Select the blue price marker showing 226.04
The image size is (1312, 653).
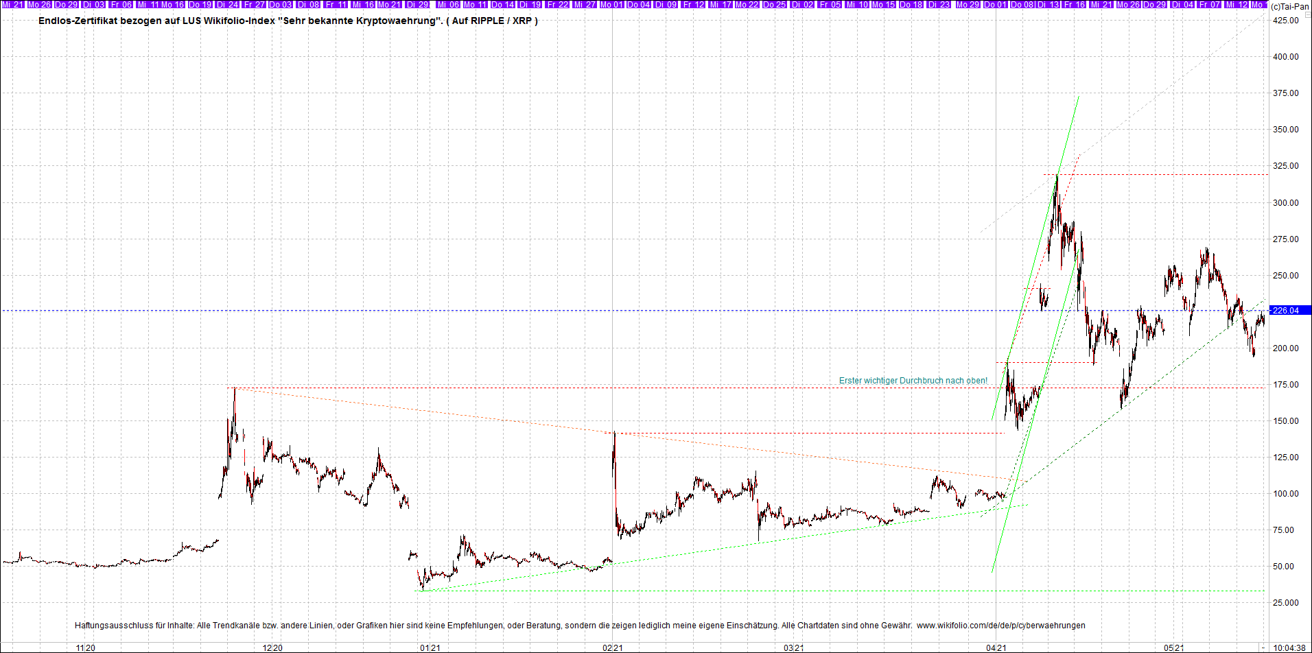tap(1293, 310)
